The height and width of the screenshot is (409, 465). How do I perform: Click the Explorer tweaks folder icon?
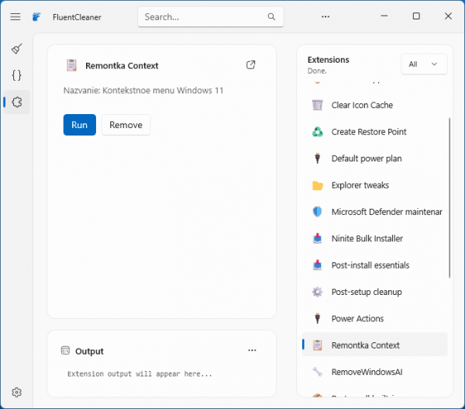(317, 185)
